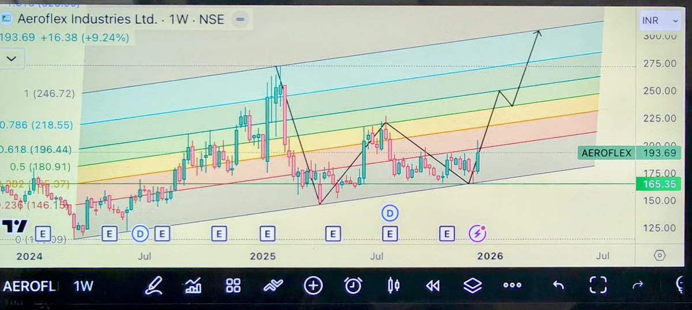Open the layout grid icon
692x310 pixels.
coord(233,286)
